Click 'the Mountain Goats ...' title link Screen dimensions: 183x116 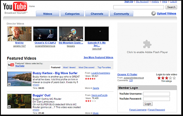point(71,43)
